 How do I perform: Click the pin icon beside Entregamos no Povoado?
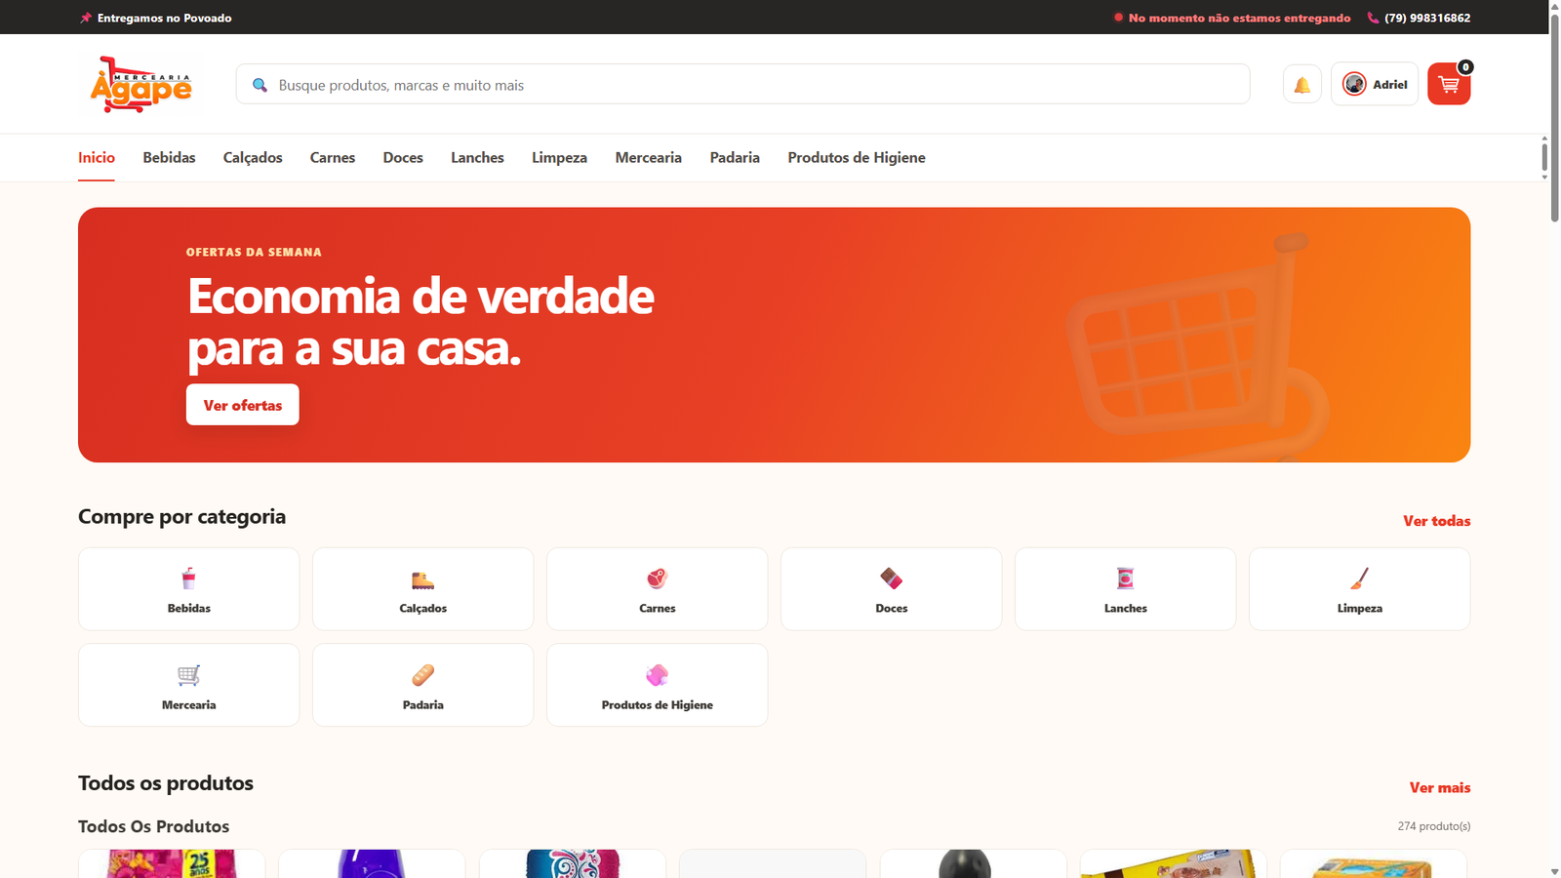[85, 18]
